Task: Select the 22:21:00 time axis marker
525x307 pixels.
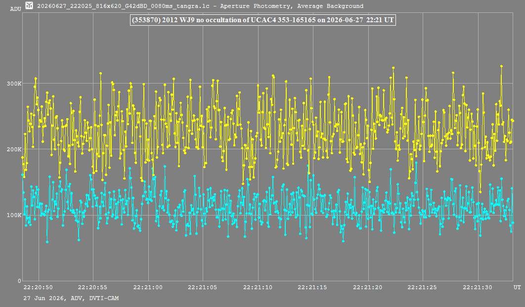Action: tap(148, 287)
